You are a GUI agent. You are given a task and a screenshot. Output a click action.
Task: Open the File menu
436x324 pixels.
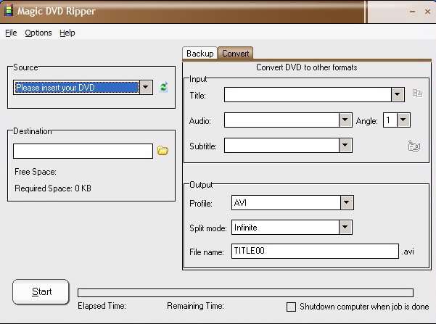11,33
